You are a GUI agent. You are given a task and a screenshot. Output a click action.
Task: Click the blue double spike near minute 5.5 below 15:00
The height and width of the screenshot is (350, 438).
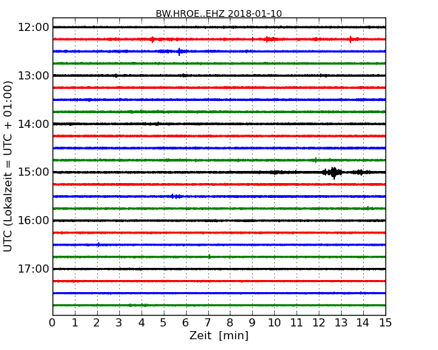point(176,197)
